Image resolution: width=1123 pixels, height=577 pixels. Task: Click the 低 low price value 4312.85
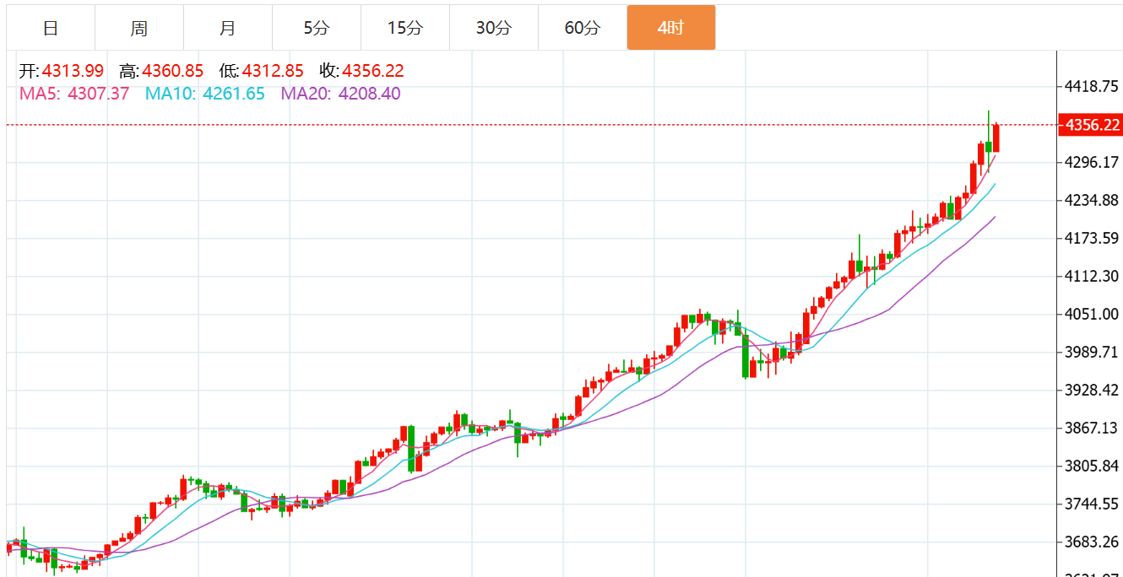[x=272, y=71]
